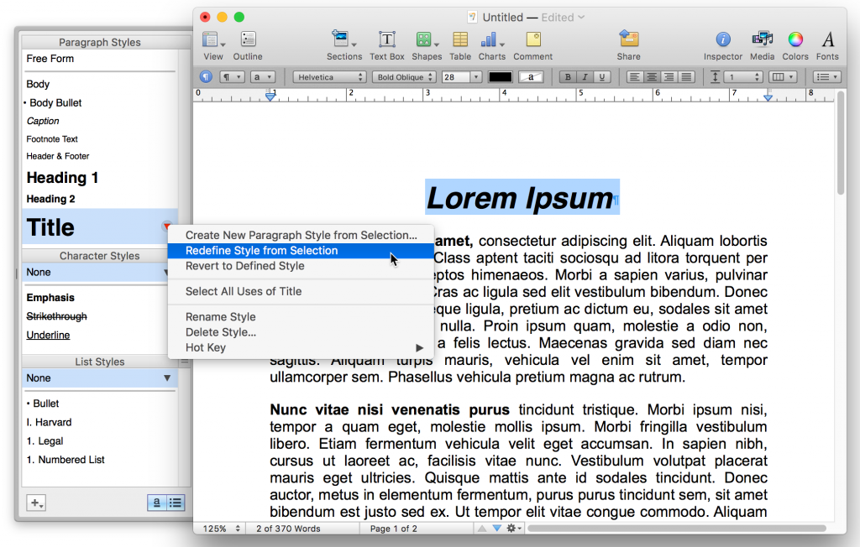Open the Helvetica font family dropdown
This screenshot has width=860, height=547.
(x=329, y=77)
